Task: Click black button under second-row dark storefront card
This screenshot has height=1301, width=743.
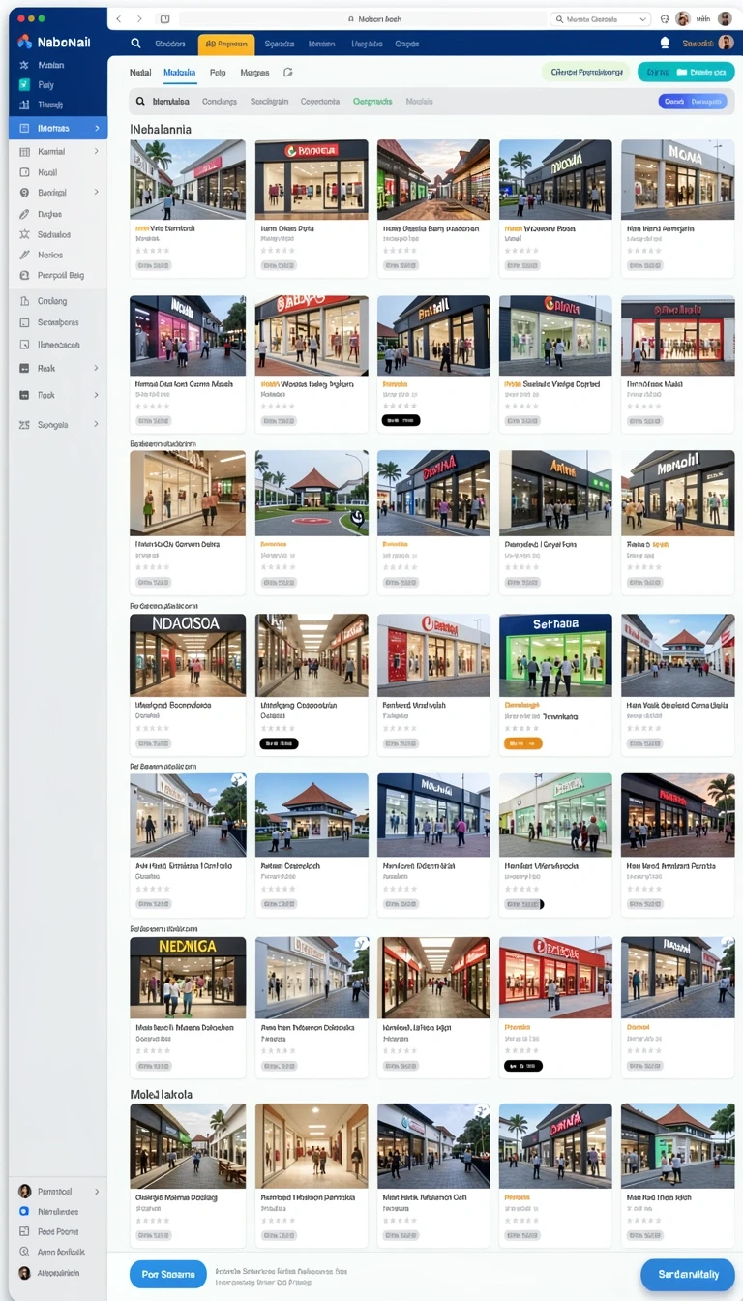Action: (x=401, y=420)
